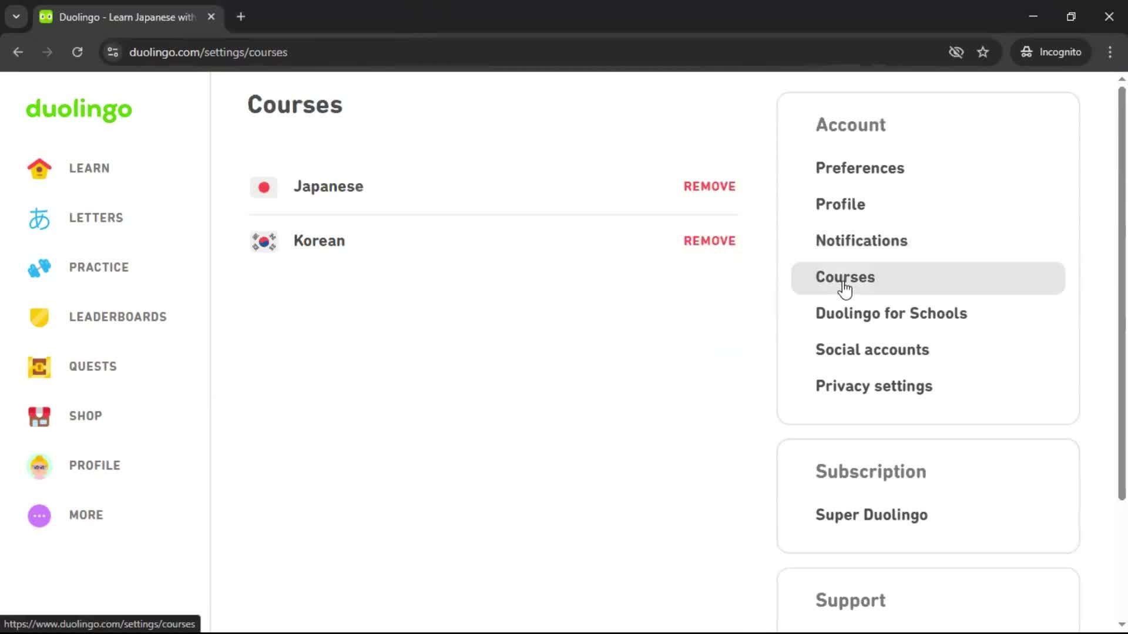Click the page vertical scrollbar
This screenshot has height=634, width=1128.
(1122, 294)
